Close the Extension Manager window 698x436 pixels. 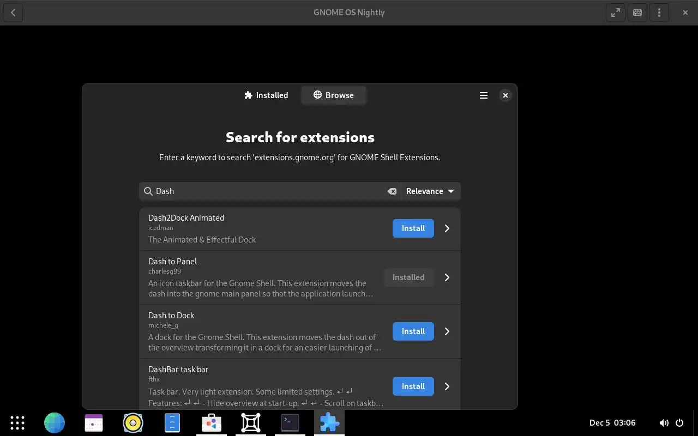click(506, 95)
